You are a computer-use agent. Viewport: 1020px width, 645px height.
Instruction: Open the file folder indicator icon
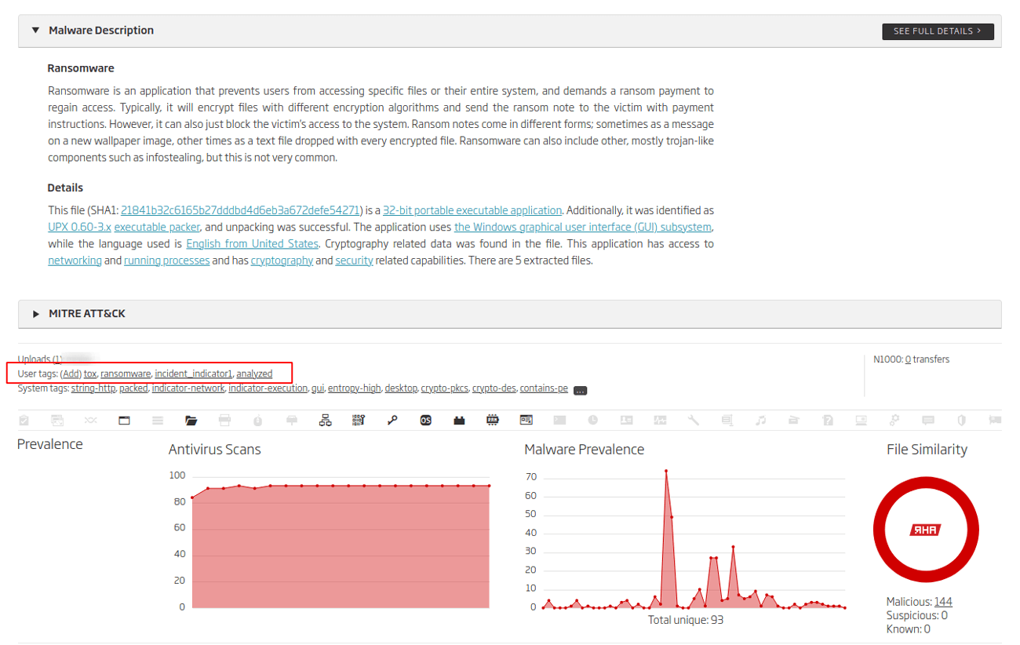click(x=191, y=421)
